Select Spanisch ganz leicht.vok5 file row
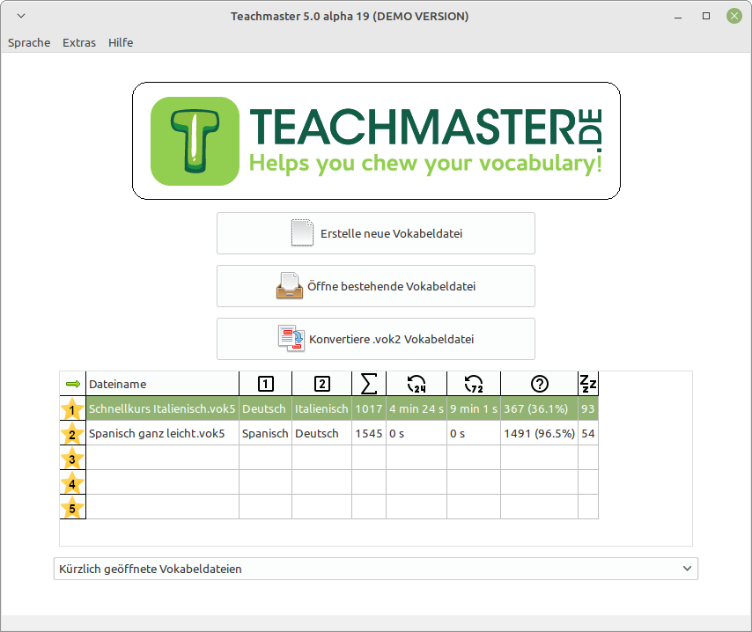Viewport: 752px width, 632px height. coord(157,433)
